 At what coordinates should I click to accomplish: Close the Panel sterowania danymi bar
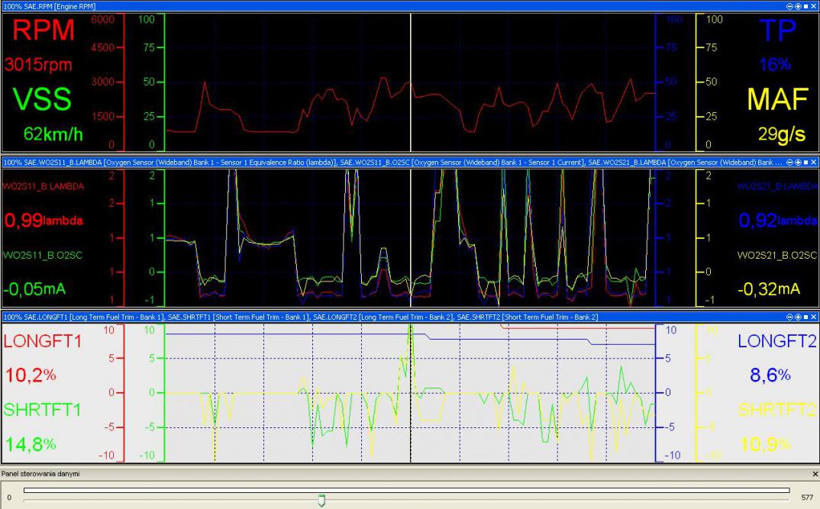tap(815, 474)
